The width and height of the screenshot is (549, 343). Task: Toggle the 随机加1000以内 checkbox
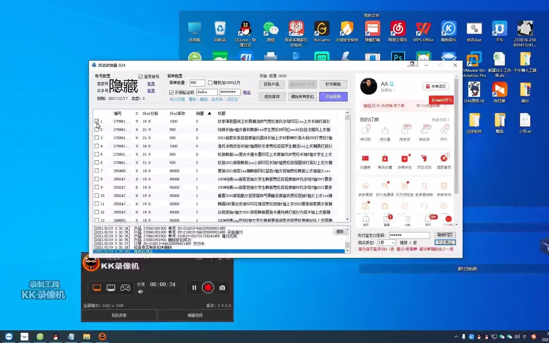(x=210, y=83)
